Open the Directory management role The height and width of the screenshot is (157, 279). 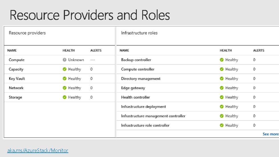(141, 79)
